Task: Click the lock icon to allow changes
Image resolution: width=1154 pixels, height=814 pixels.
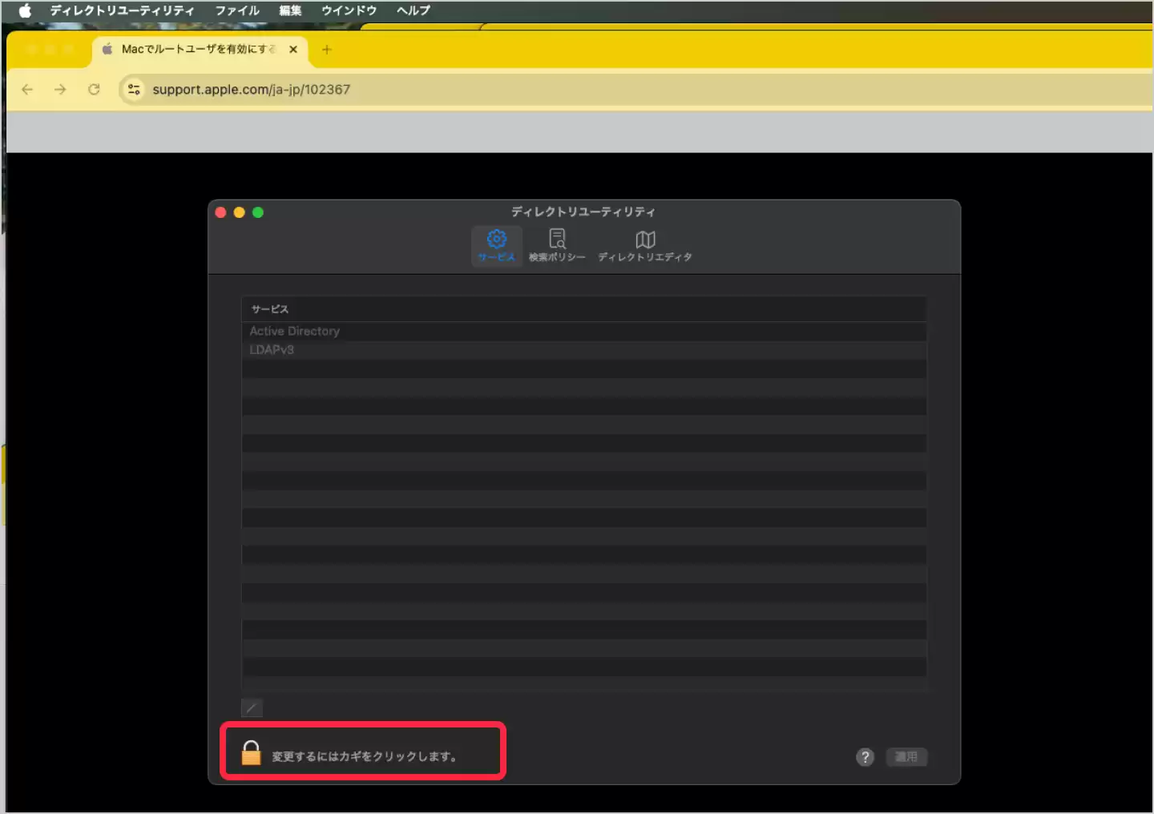Action: (x=251, y=753)
